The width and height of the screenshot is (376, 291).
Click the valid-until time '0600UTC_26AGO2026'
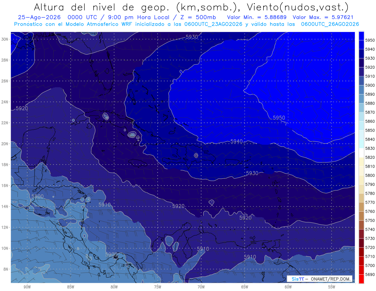(x=330, y=24)
